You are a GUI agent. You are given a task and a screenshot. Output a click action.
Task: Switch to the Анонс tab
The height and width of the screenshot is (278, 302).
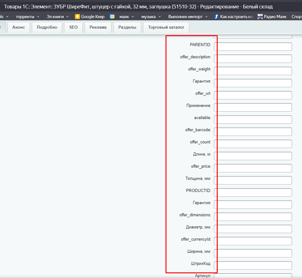point(19,27)
